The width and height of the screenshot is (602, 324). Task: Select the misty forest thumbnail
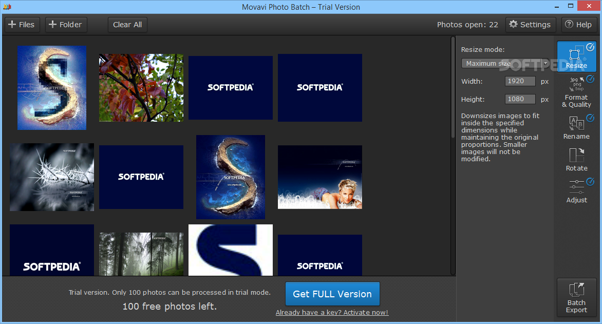(141, 254)
